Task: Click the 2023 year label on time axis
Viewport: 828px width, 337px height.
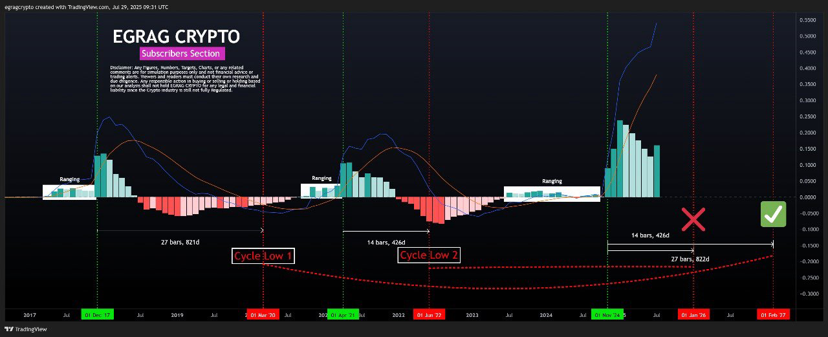Action: 472,315
